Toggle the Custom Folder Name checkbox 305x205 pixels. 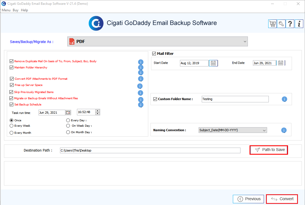155,99
